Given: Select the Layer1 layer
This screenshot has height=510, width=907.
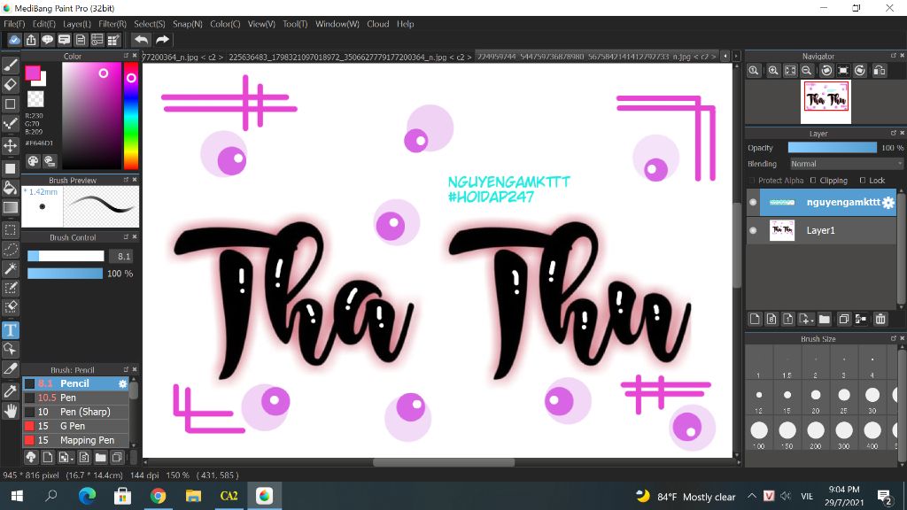Looking at the screenshot, I should click(821, 230).
